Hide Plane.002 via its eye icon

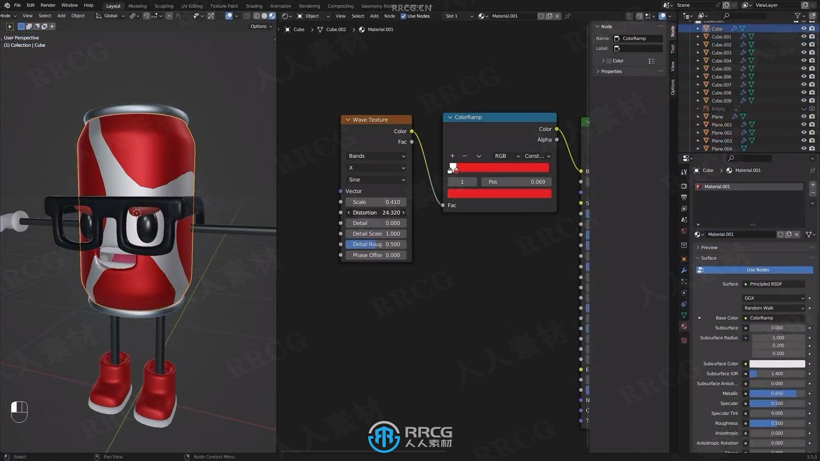point(804,132)
